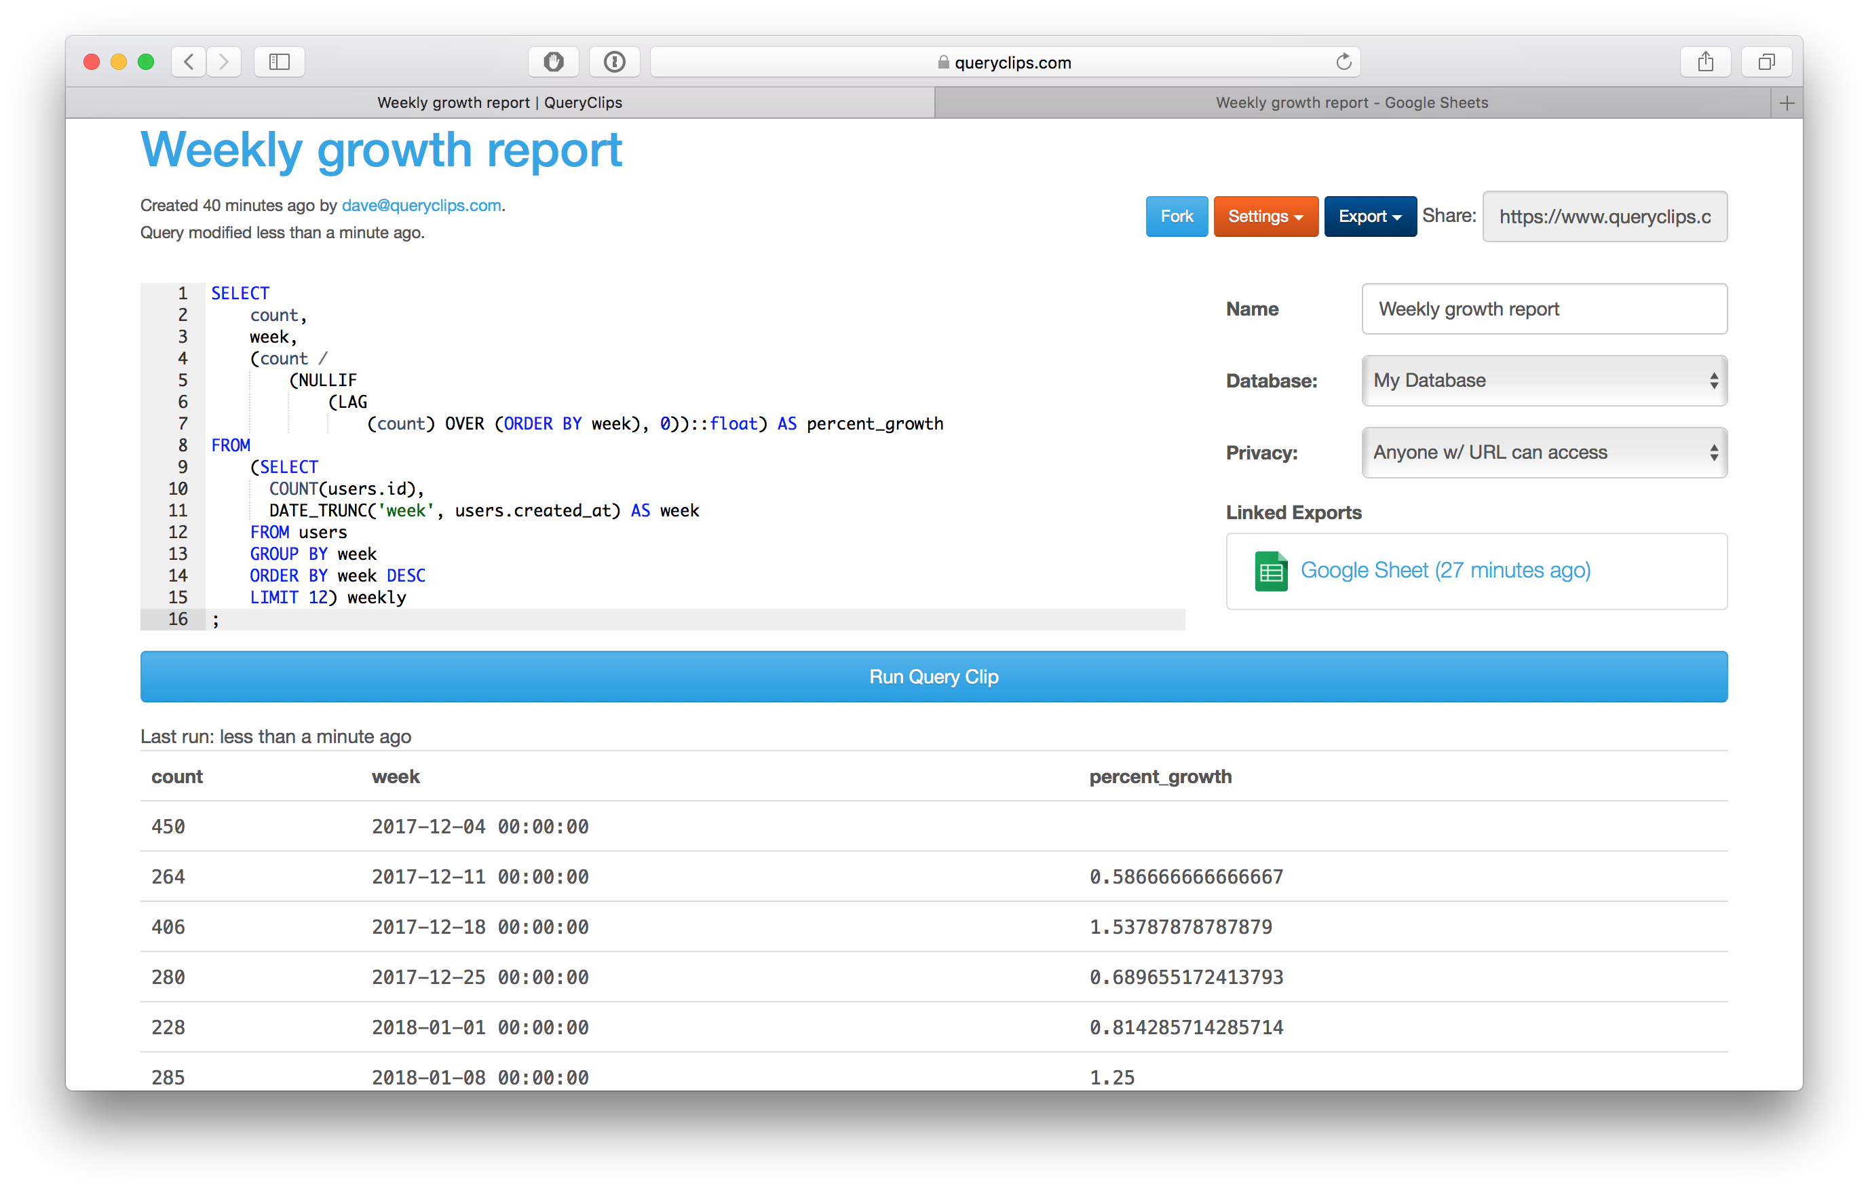
Task: Open the Database select showing My Database
Action: [x=1544, y=381]
